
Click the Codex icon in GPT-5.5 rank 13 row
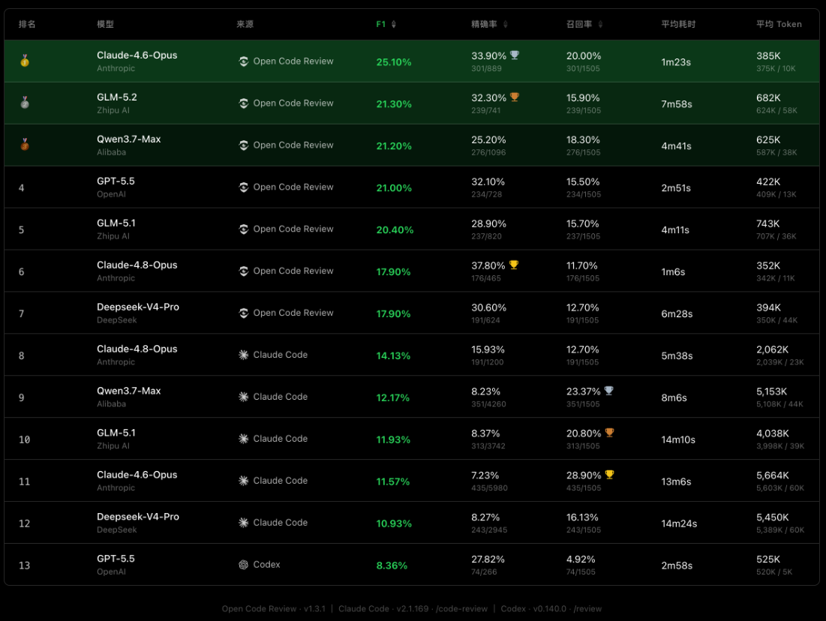pyautogui.click(x=243, y=565)
